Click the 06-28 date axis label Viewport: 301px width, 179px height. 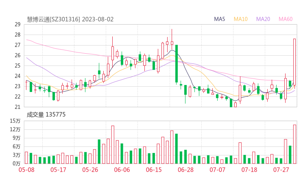click(185, 170)
